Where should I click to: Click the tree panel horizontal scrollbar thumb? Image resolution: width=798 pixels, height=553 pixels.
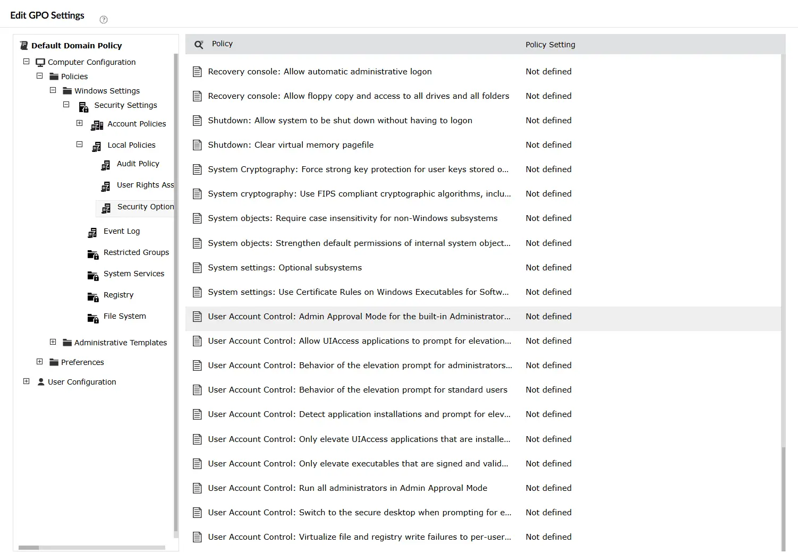29,547
